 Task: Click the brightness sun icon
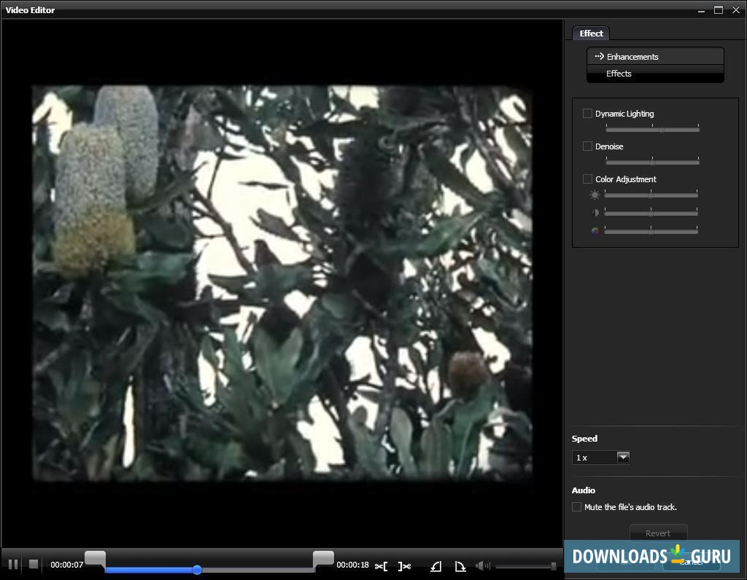[595, 195]
